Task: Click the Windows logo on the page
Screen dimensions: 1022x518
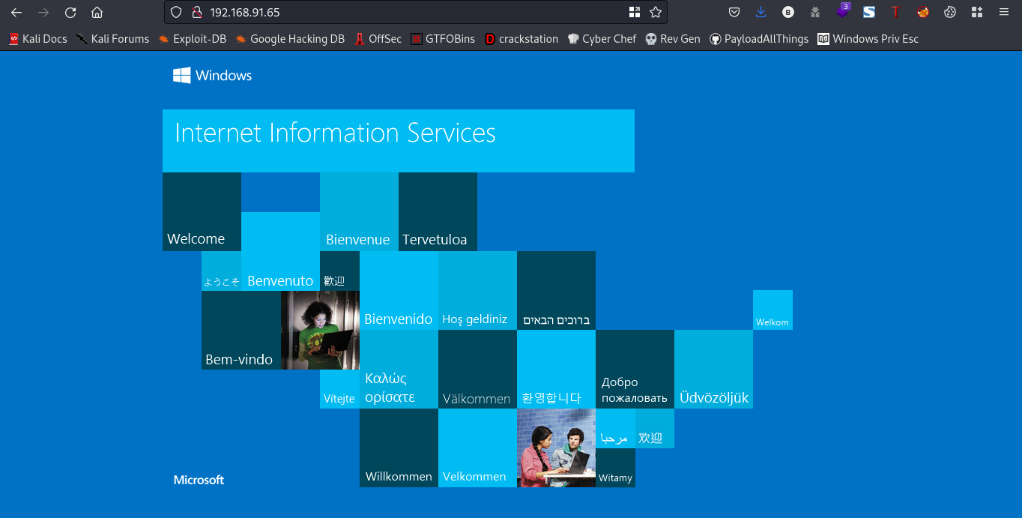Action: coord(212,75)
